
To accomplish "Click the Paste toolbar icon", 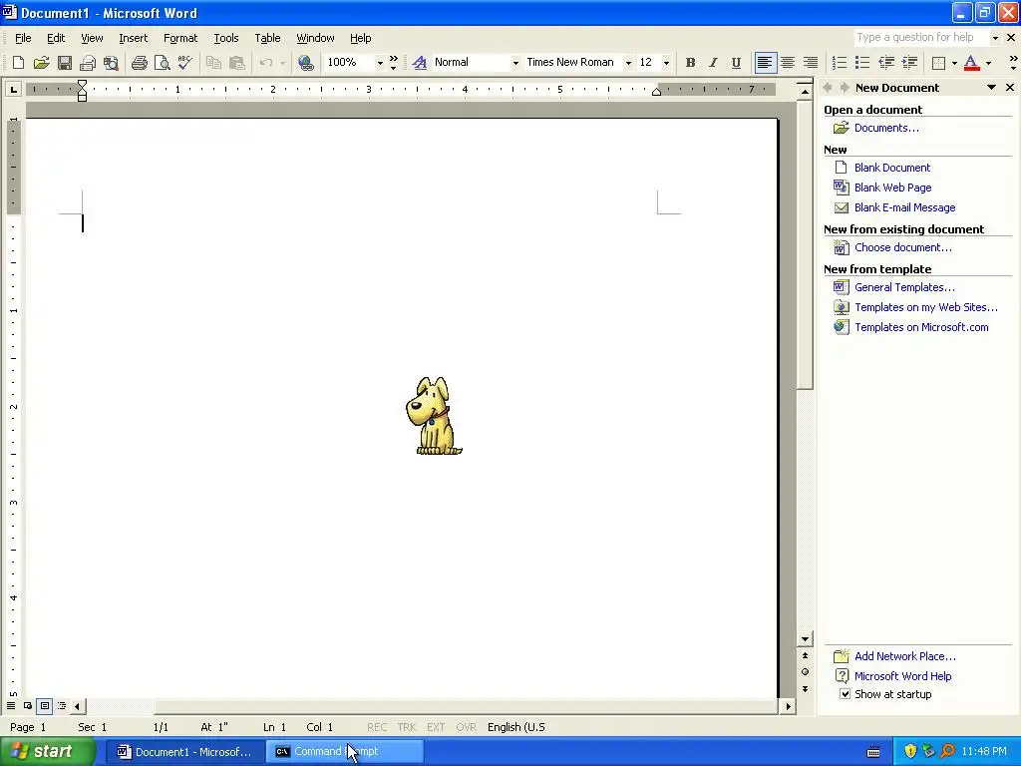I will point(237,63).
